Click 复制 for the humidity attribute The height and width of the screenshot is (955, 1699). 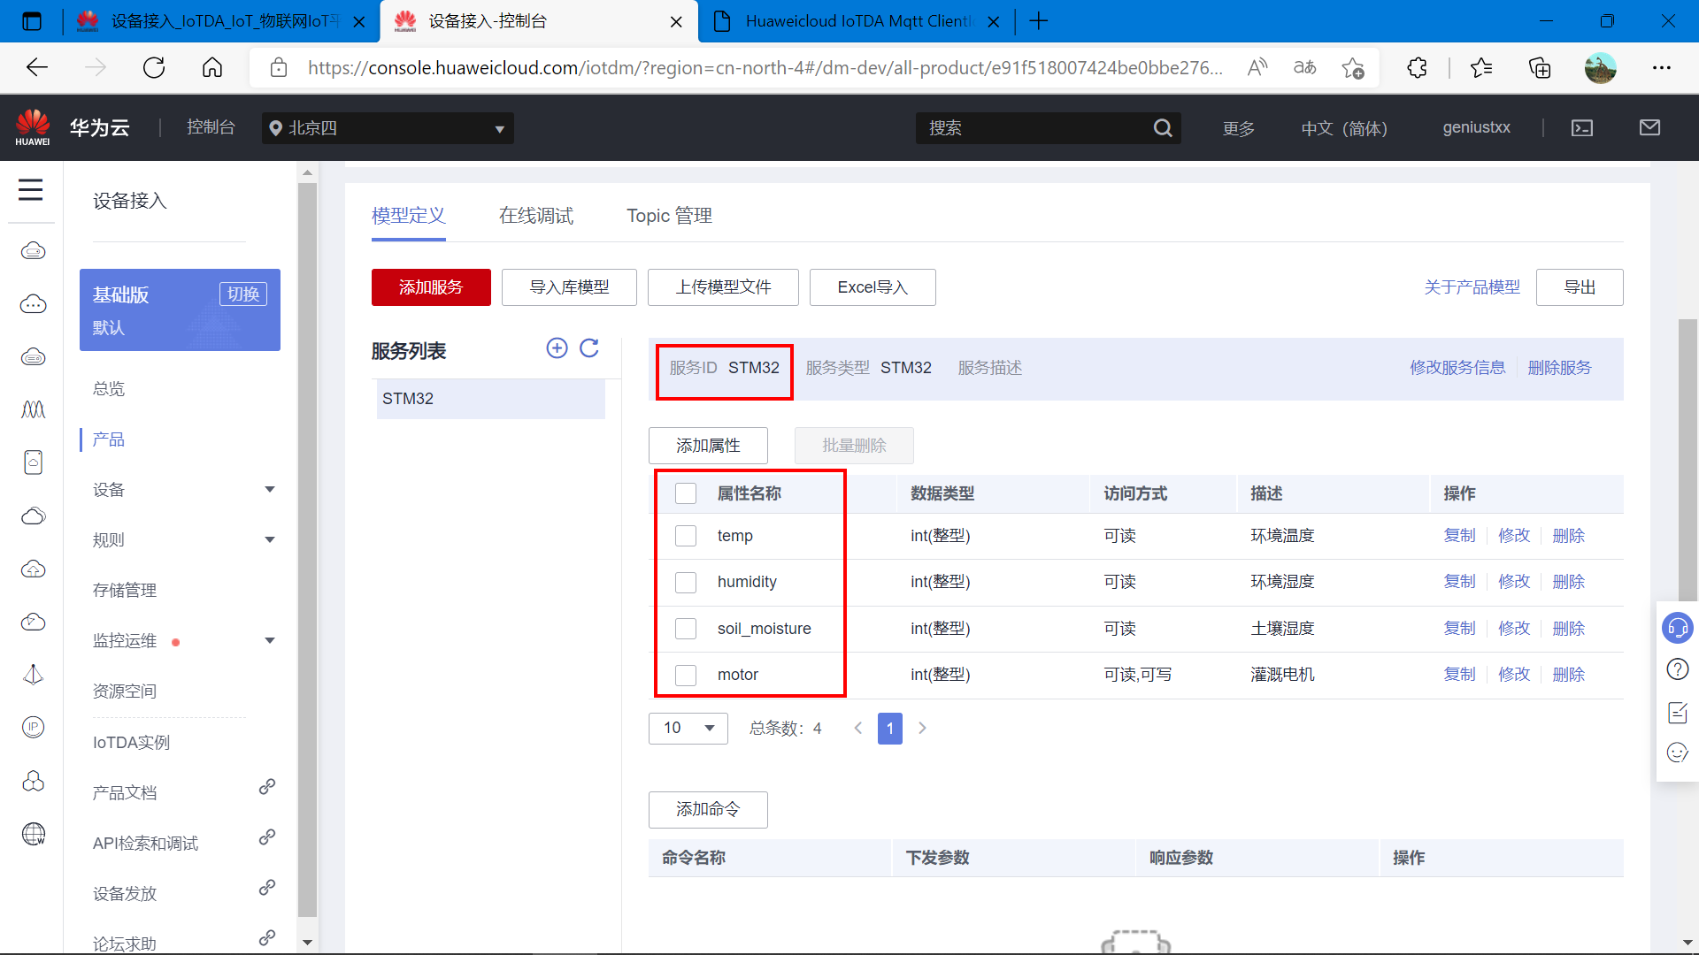click(1459, 582)
